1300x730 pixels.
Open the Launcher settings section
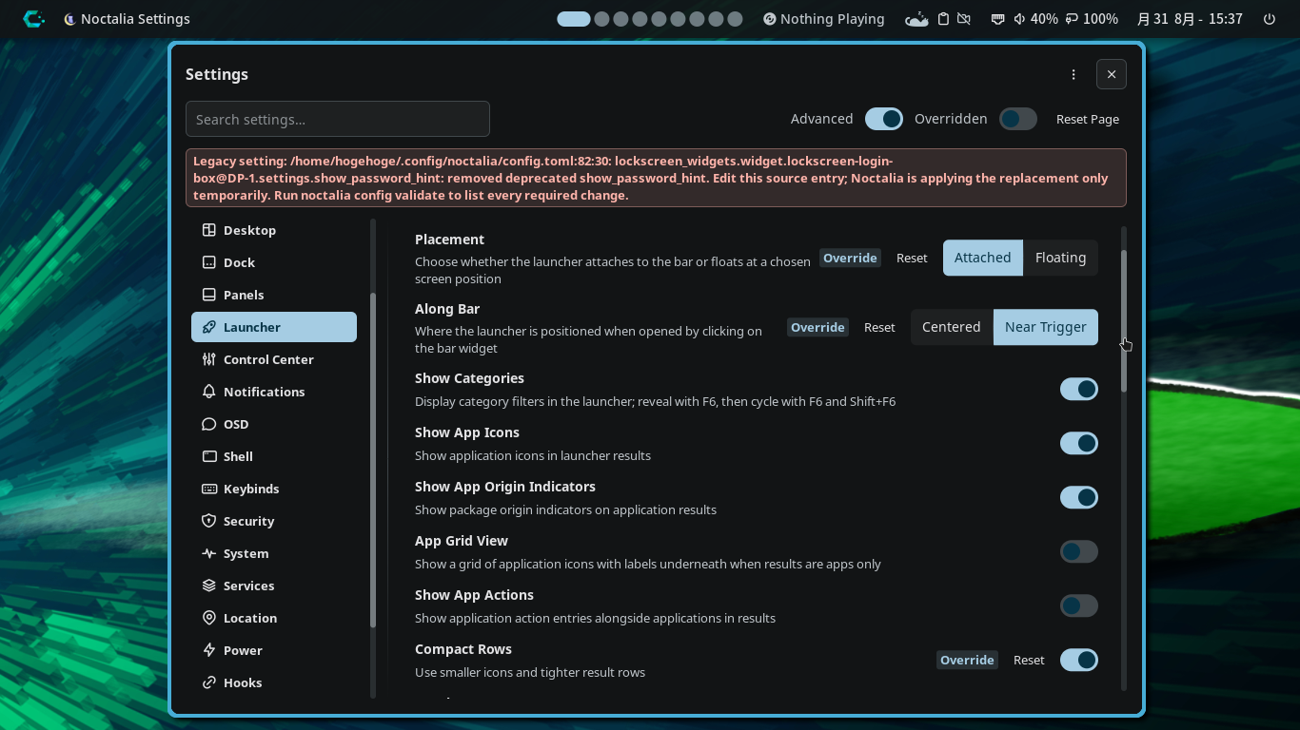tap(274, 327)
